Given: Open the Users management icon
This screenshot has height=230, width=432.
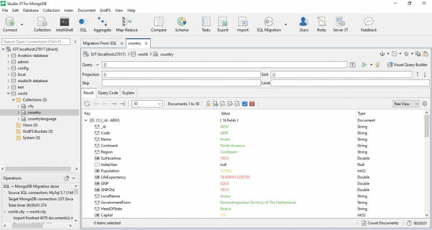Looking at the screenshot, I should coord(304,24).
